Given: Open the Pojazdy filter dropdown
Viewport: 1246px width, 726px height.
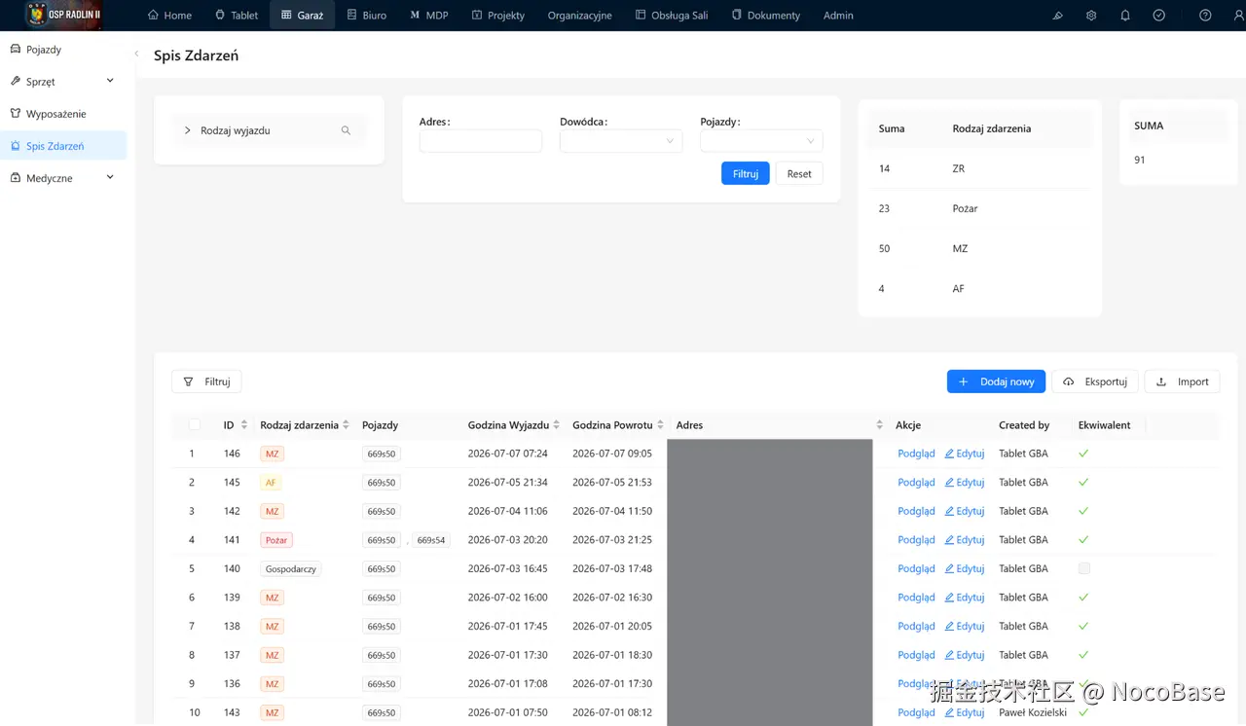Looking at the screenshot, I should coord(761,141).
